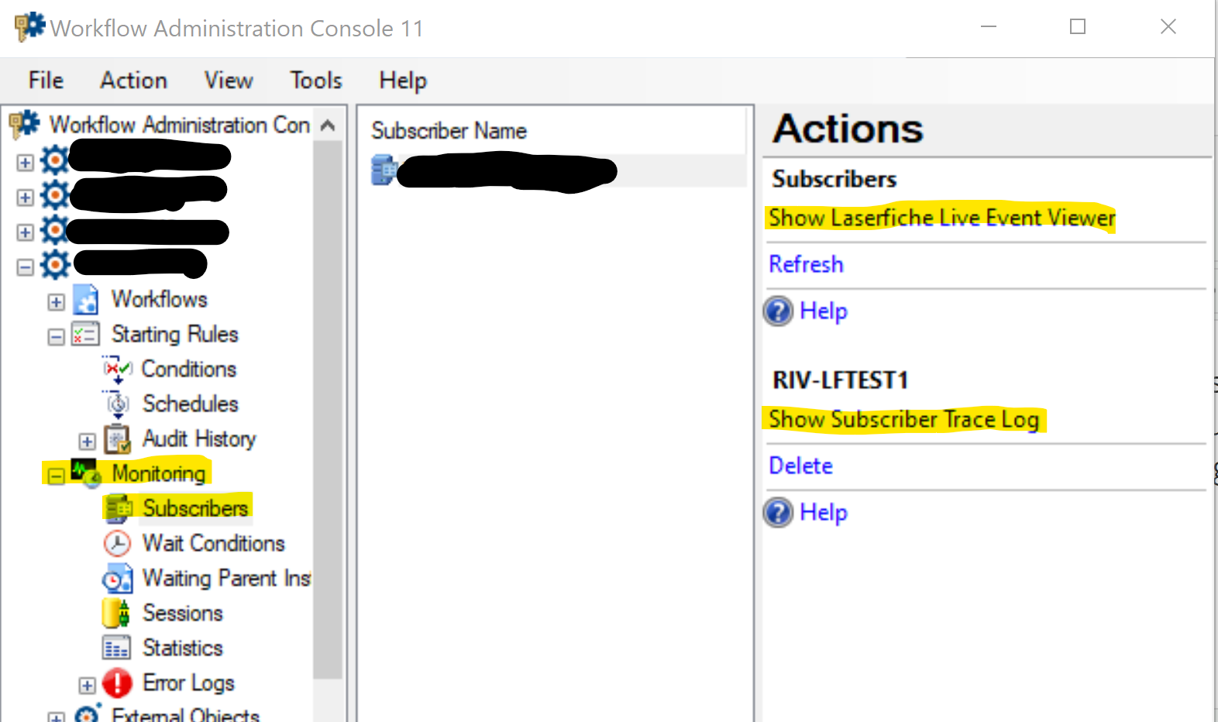Image resolution: width=1218 pixels, height=722 pixels.
Task: Click Help link under Subscribers section
Action: [x=824, y=311]
